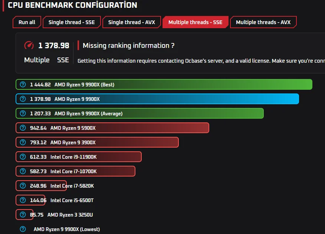Click help icon for Intel Core i7-5820K

23,186
